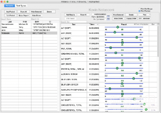Select the patient row with first name Mary
Screen dimensions: 161x113
29,30
